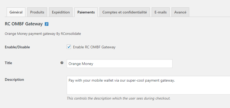Click the Title field label
The height and width of the screenshot is (108, 230).
[8, 63]
